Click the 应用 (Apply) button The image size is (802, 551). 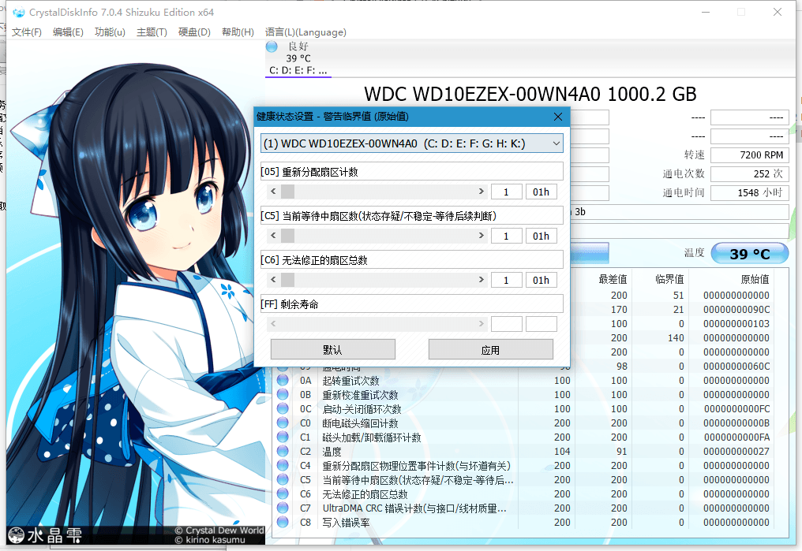click(x=490, y=350)
